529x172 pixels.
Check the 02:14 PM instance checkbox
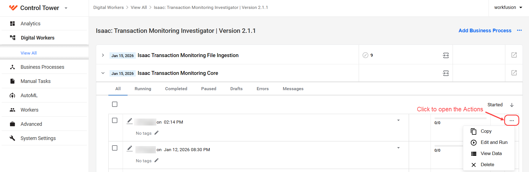click(x=115, y=121)
